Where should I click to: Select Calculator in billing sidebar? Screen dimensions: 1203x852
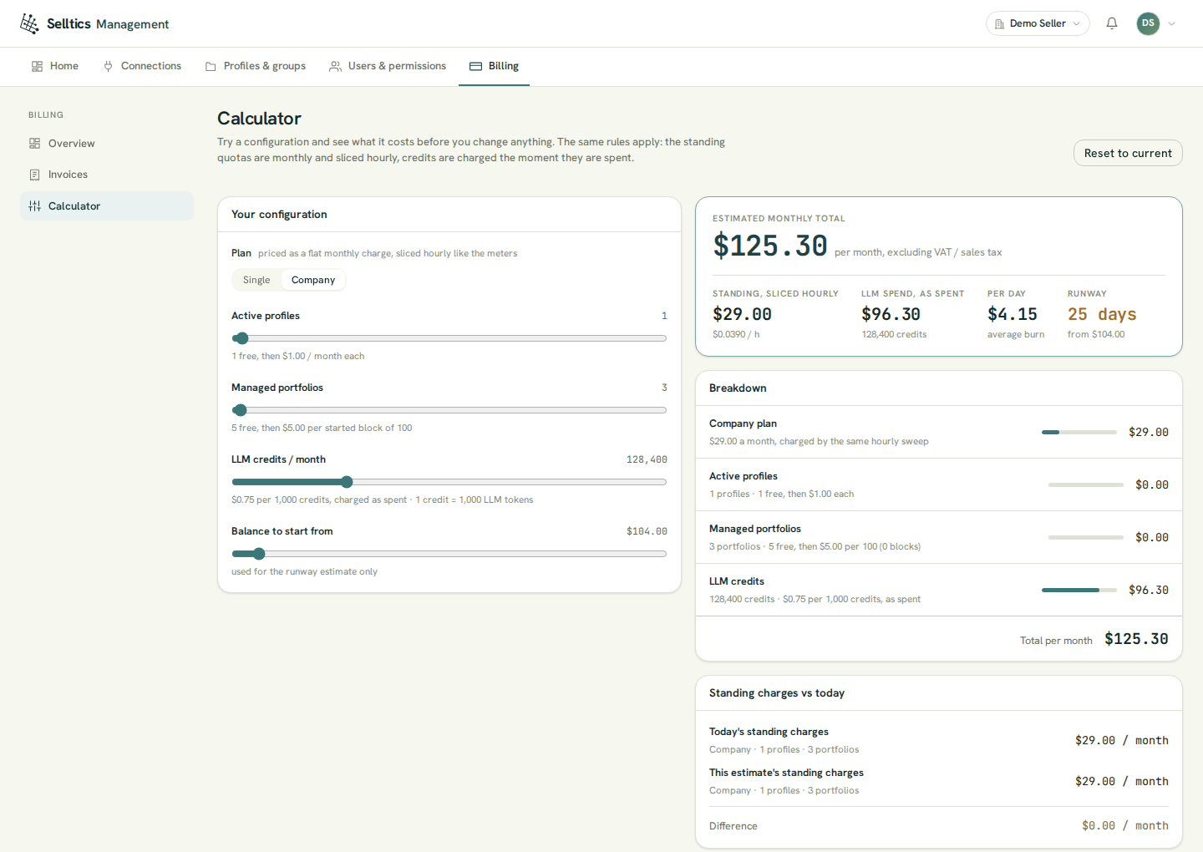click(107, 206)
